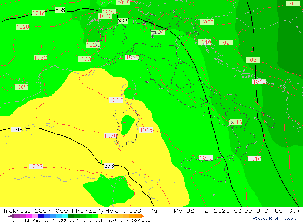Click the first bright yellow legend swatch

coord(102,216)
